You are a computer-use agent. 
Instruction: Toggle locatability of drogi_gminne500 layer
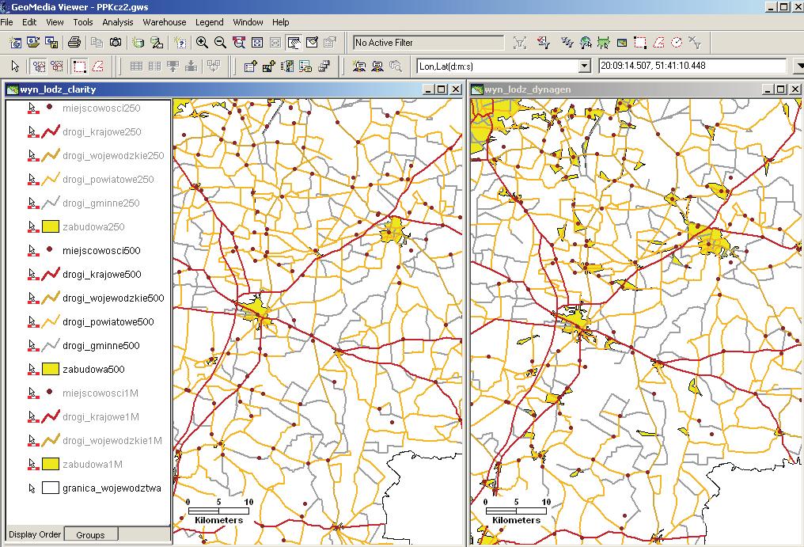click(x=32, y=345)
